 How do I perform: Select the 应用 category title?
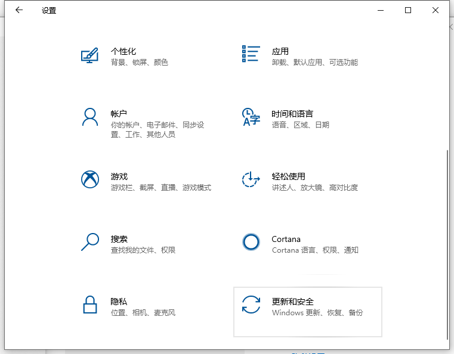280,51
